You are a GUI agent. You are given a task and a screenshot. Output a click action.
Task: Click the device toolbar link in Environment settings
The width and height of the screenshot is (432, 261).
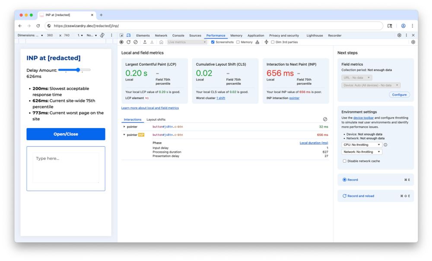point(363,118)
